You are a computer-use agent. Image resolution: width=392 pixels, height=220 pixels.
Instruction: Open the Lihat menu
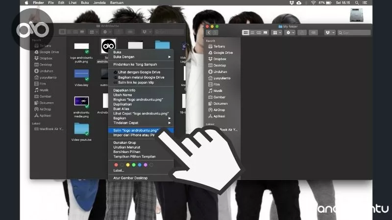pyautogui.click(x=73, y=3)
